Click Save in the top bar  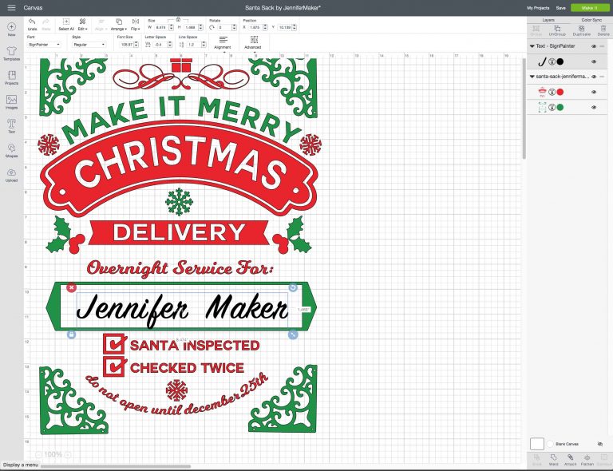(x=560, y=8)
